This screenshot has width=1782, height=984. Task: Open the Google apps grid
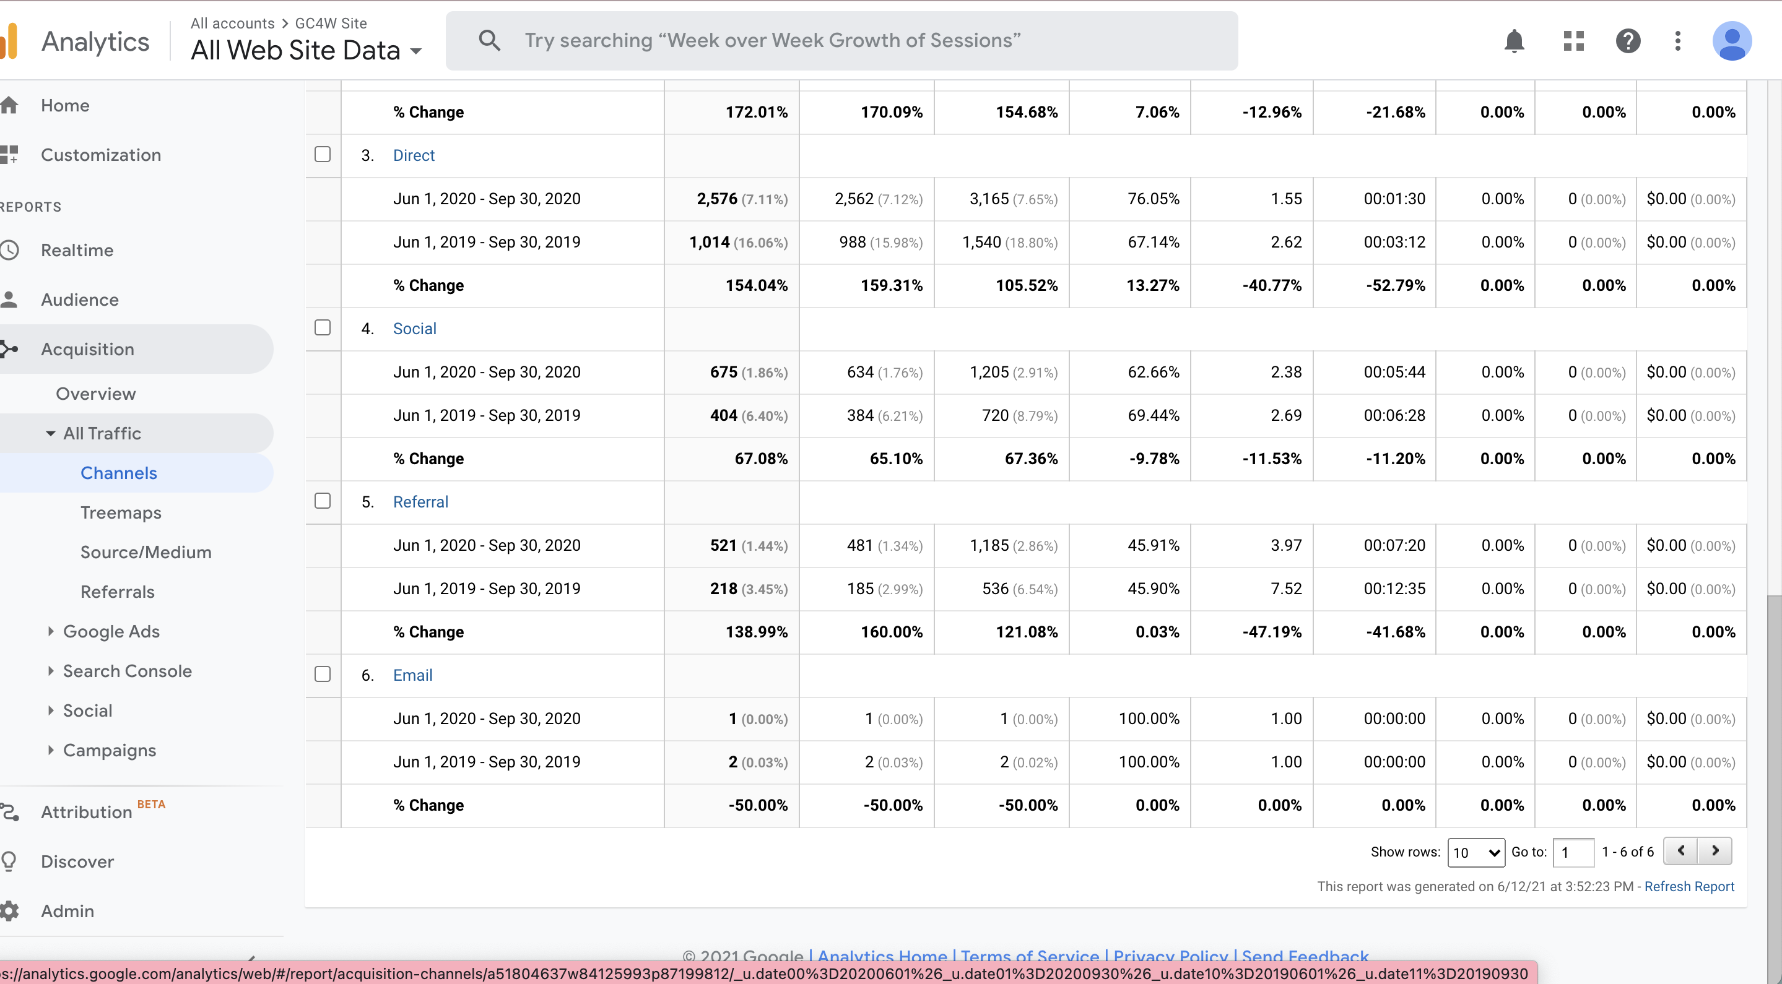pyautogui.click(x=1573, y=41)
